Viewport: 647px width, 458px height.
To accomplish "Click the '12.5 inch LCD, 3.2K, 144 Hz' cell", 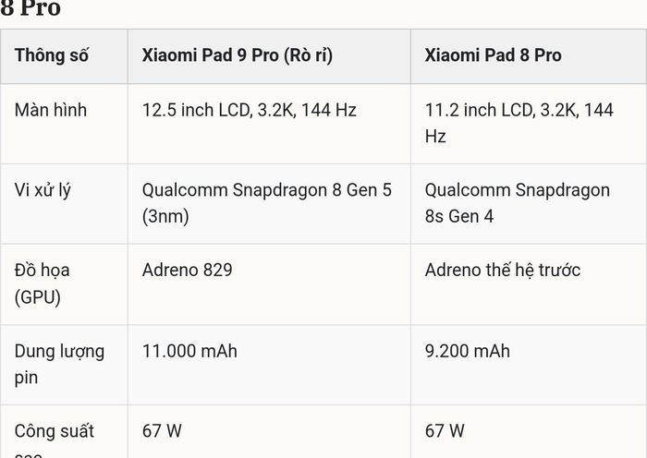I will point(250,110).
